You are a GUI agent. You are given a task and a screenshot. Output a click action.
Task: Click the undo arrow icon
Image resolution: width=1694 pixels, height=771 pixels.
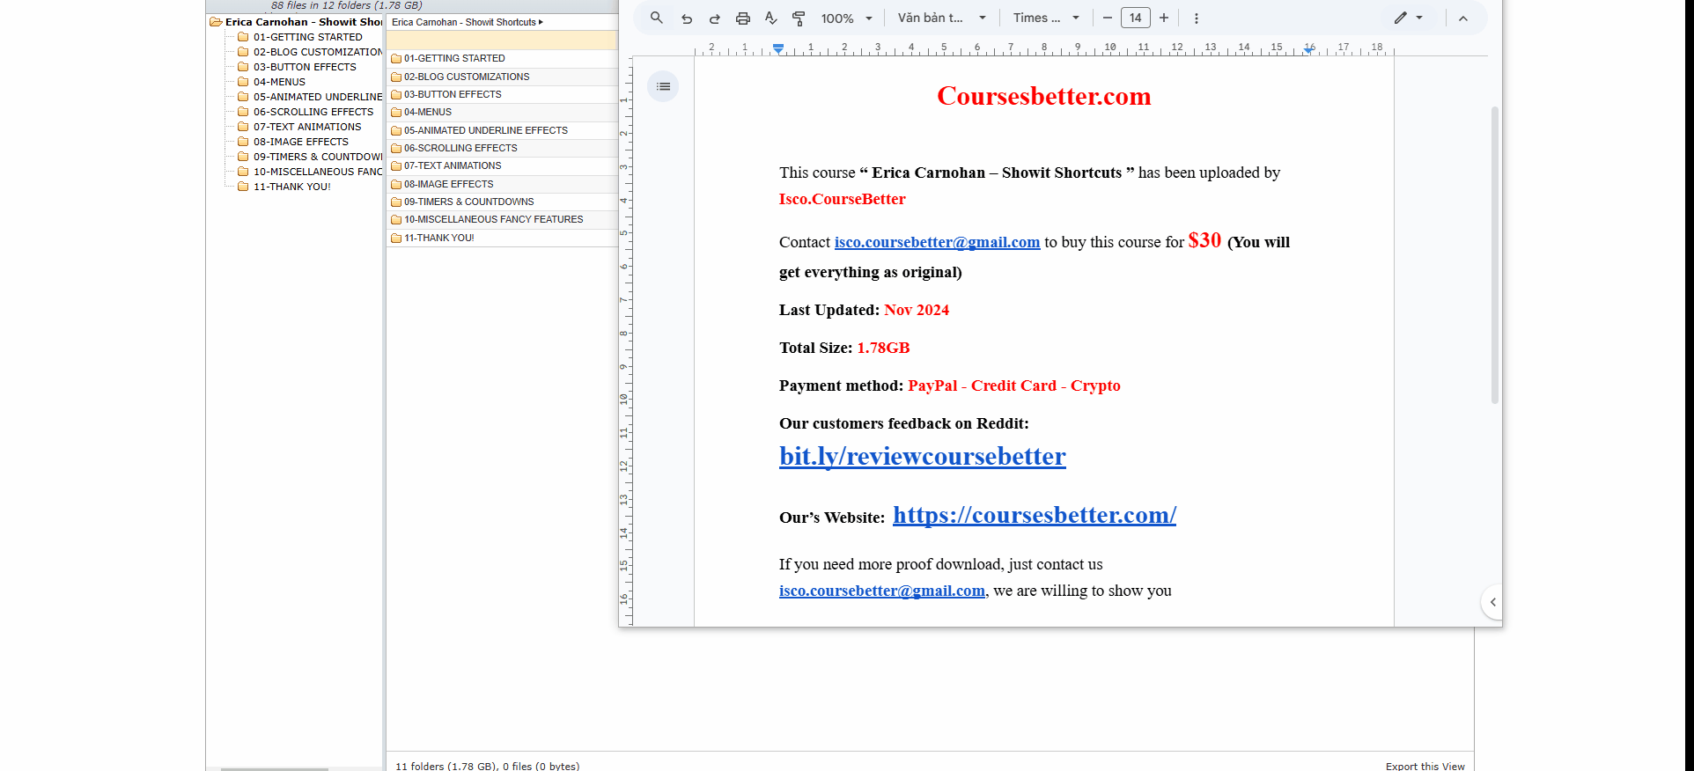click(687, 18)
